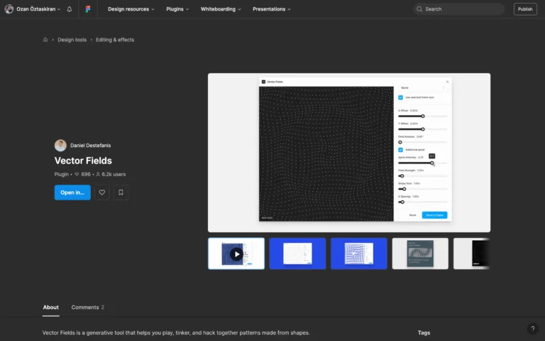Adjust X Spacing slider handle
The image size is (545, 341).
402,202
